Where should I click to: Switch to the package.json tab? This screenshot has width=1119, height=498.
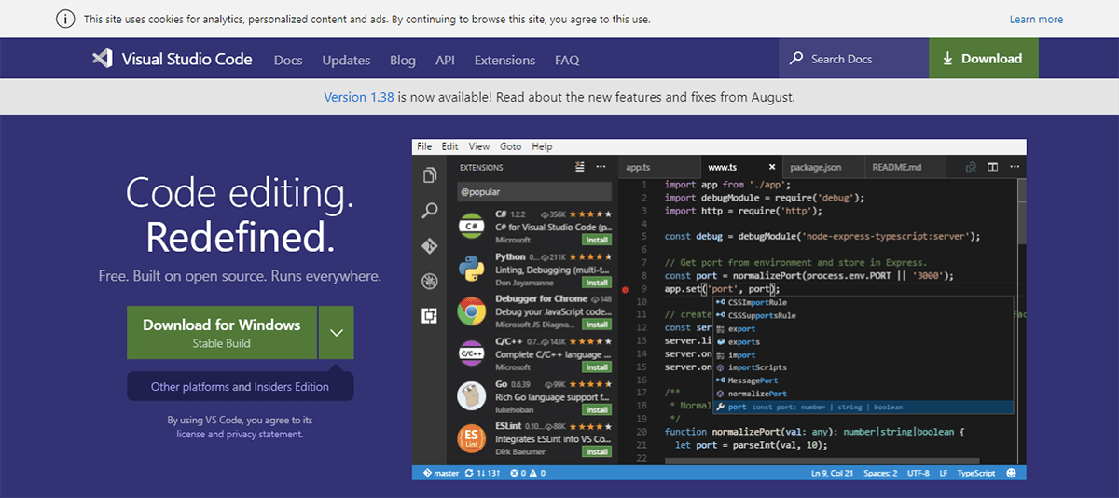pos(822,168)
